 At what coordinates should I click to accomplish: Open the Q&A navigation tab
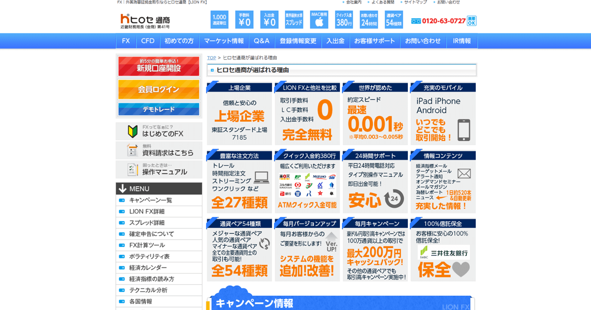(262, 41)
